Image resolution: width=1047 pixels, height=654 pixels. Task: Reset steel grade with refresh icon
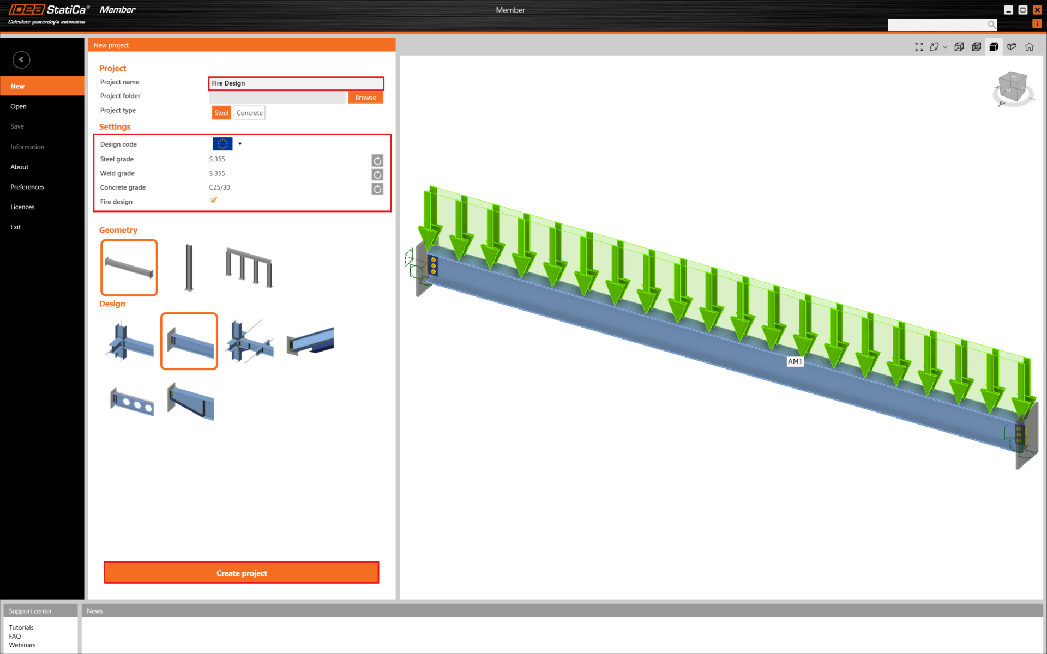[377, 160]
